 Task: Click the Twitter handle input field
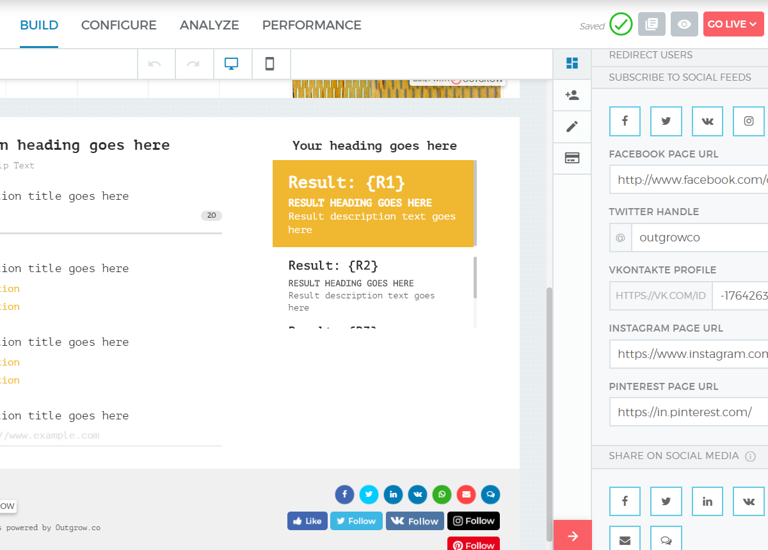pos(698,238)
